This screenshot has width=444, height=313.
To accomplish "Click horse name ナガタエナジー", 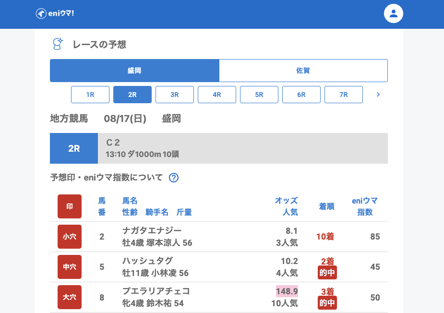I will (152, 230).
